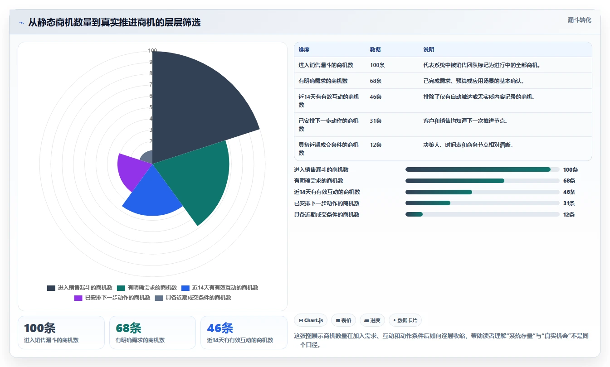Click the 68条 cell in the table
The width and height of the screenshot is (610, 367).
[376, 81]
